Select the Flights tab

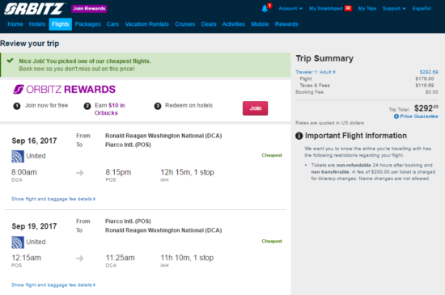click(60, 24)
